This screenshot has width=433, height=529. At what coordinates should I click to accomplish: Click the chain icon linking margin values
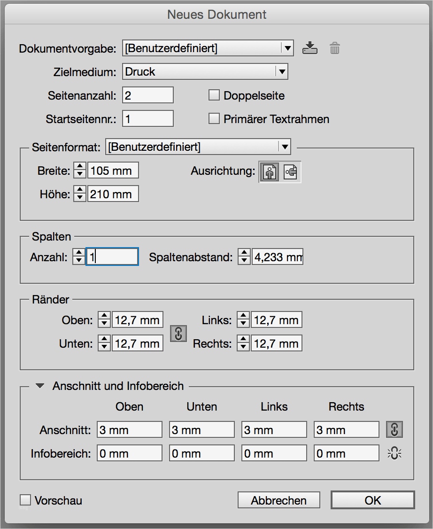point(178,334)
